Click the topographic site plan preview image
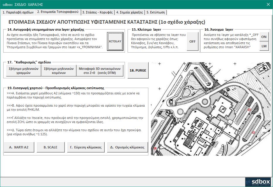This screenshot has height=187, width=273. [x=211, y=109]
